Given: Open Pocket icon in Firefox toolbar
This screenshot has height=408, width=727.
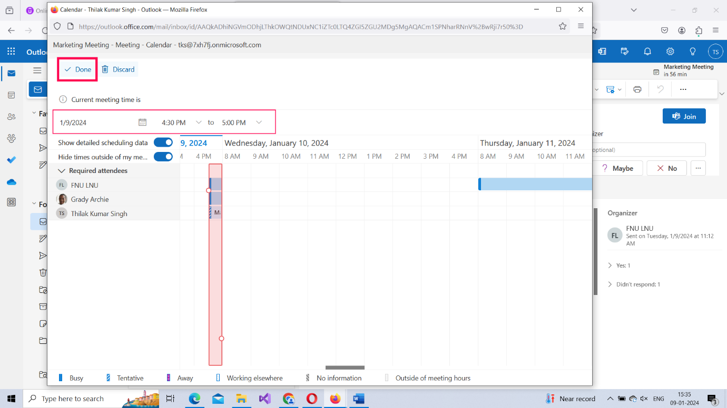Looking at the screenshot, I should (x=665, y=30).
